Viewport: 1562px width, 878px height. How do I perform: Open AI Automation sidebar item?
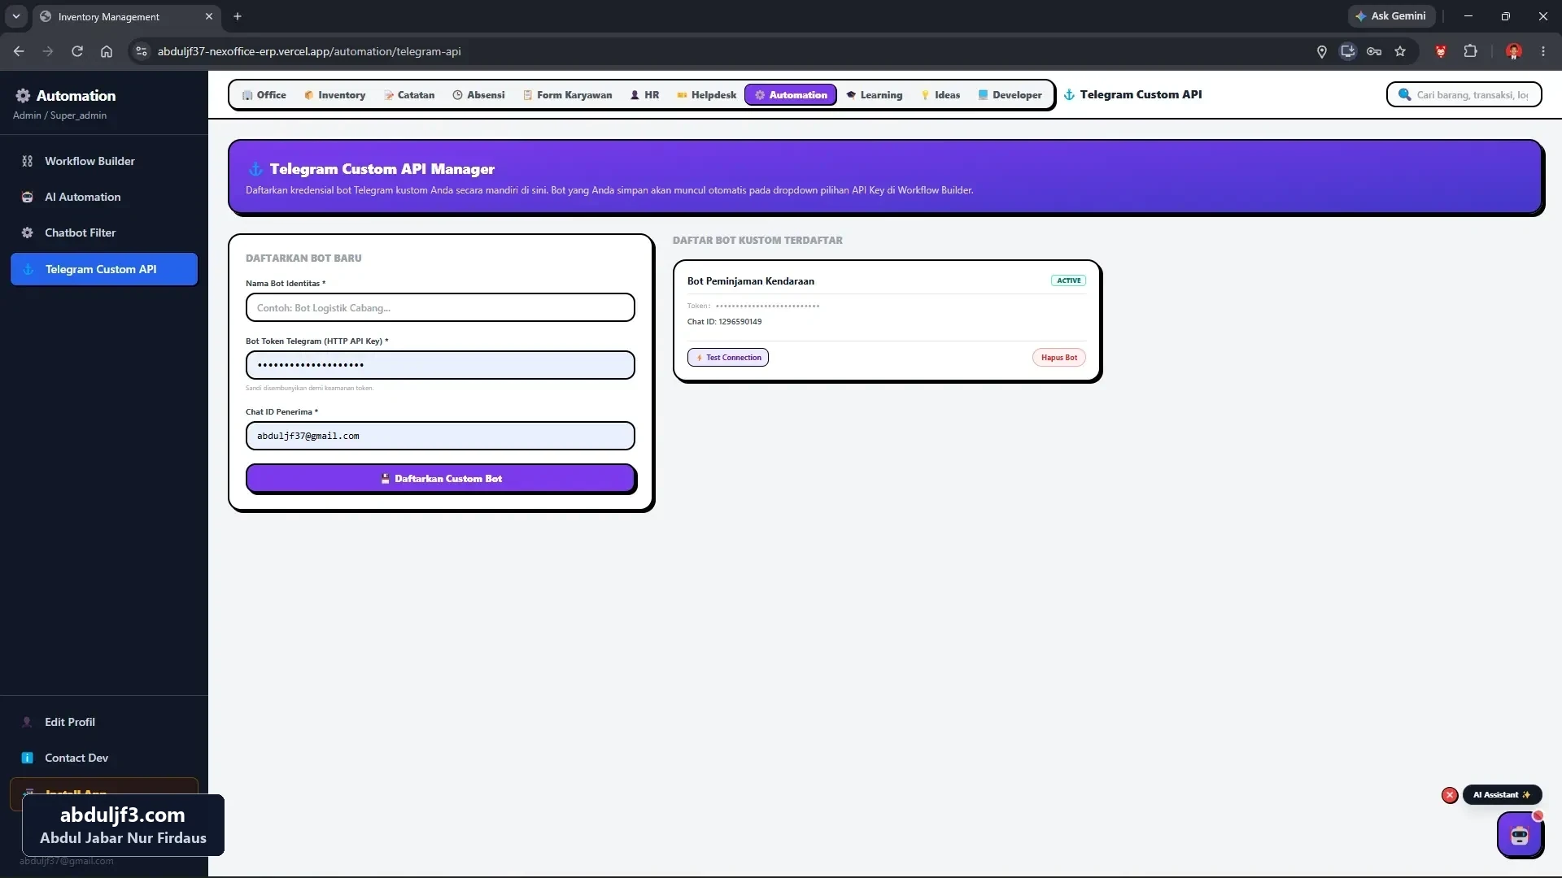coord(104,197)
